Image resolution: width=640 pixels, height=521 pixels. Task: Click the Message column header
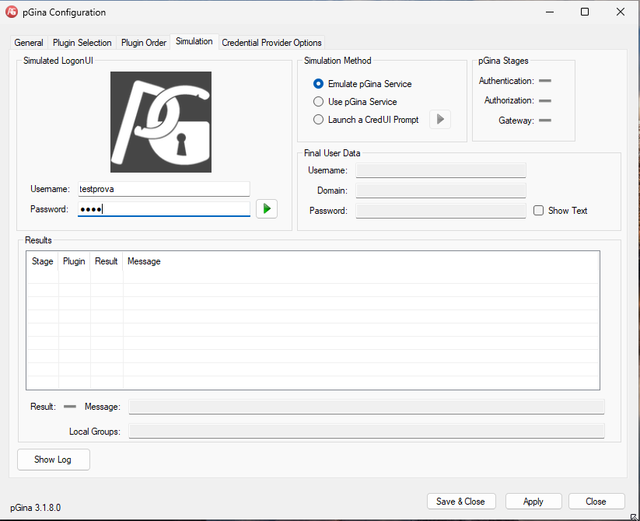point(361,261)
